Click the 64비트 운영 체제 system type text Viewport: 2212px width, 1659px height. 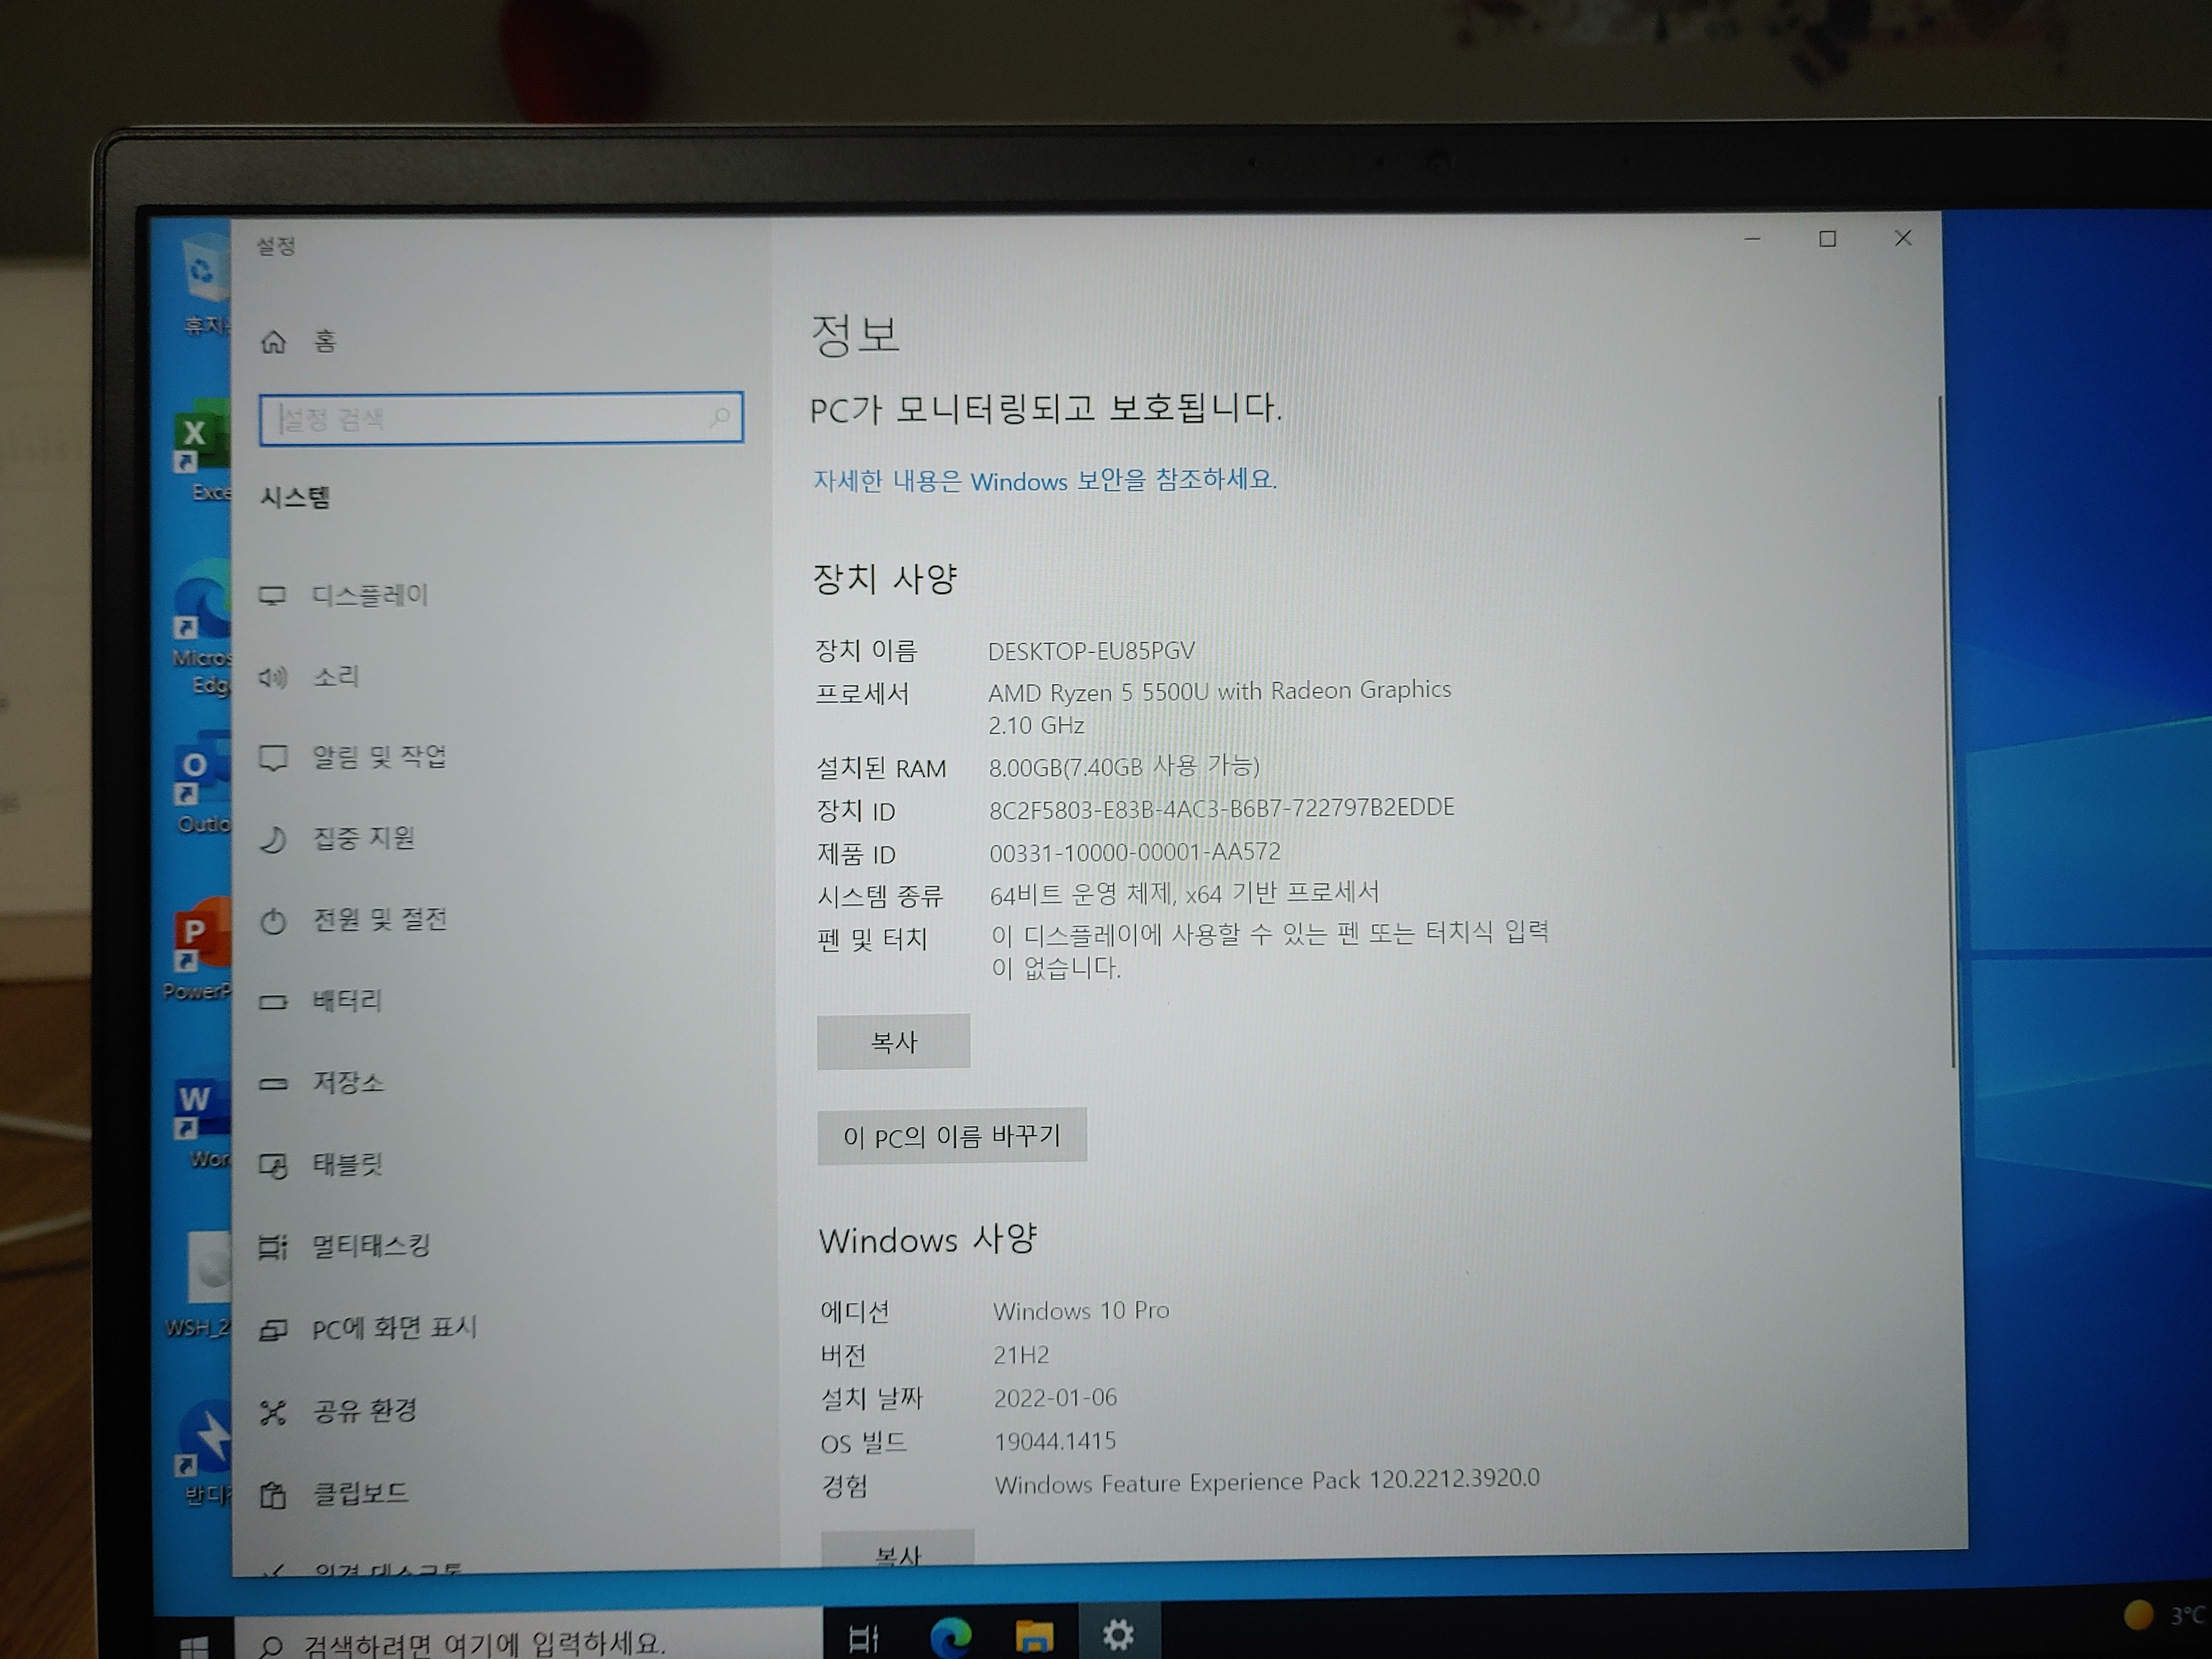point(1184,893)
